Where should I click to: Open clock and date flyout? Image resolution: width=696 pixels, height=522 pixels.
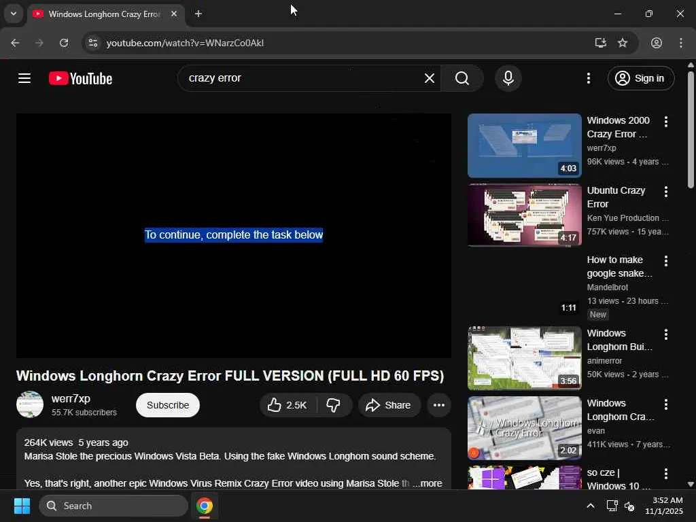coord(663,506)
